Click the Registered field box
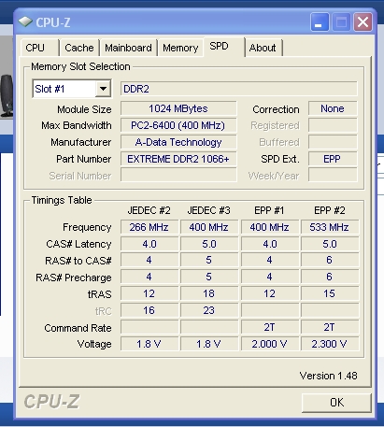 point(333,125)
